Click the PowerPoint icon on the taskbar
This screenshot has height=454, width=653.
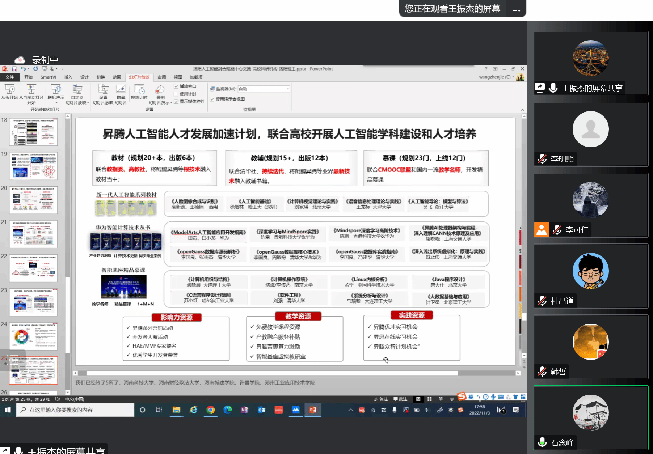click(x=313, y=410)
